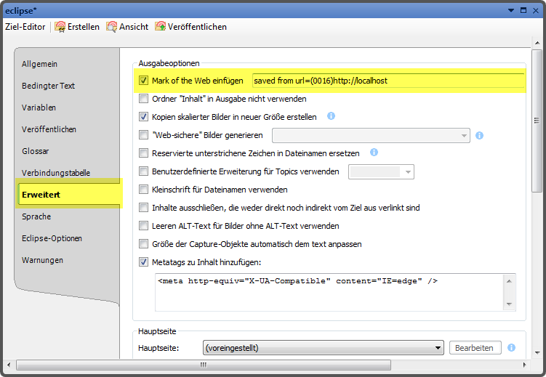This screenshot has height=377, width=546.
Task: Switch to the Allgemein tab
Action: click(40, 64)
